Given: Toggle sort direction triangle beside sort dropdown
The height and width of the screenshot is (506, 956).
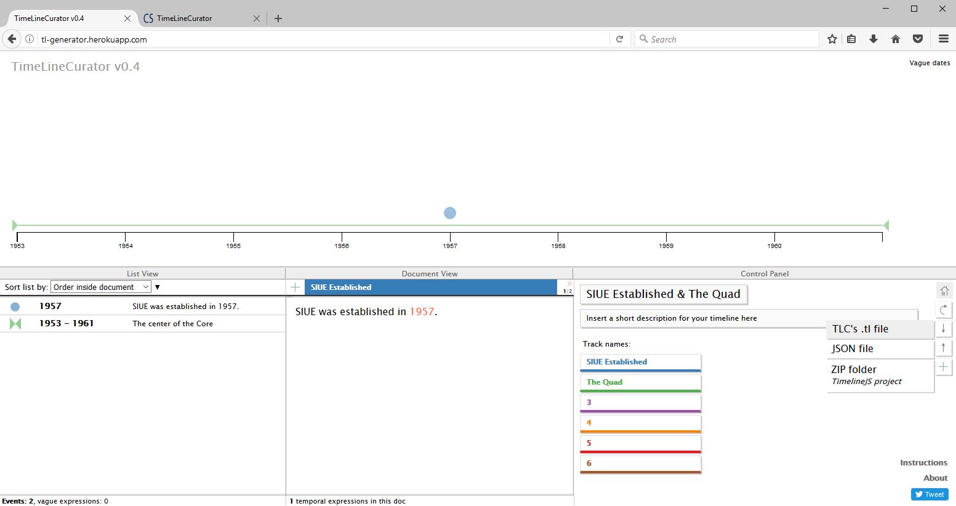Looking at the screenshot, I should [158, 287].
